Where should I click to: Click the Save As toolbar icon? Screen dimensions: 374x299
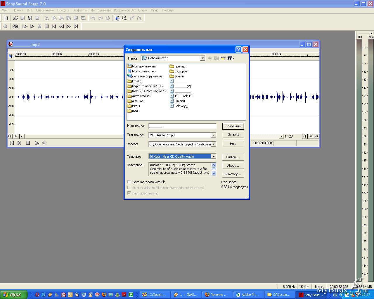click(30, 18)
